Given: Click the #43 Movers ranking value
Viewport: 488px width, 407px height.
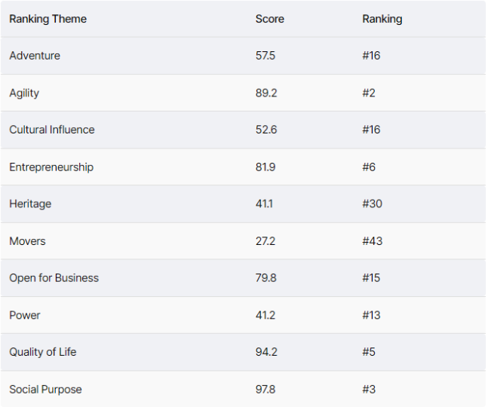Looking at the screenshot, I should point(373,241).
